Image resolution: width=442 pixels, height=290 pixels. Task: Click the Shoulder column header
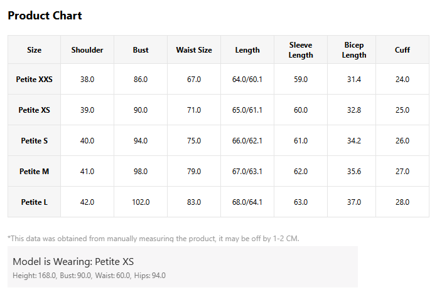click(x=87, y=49)
